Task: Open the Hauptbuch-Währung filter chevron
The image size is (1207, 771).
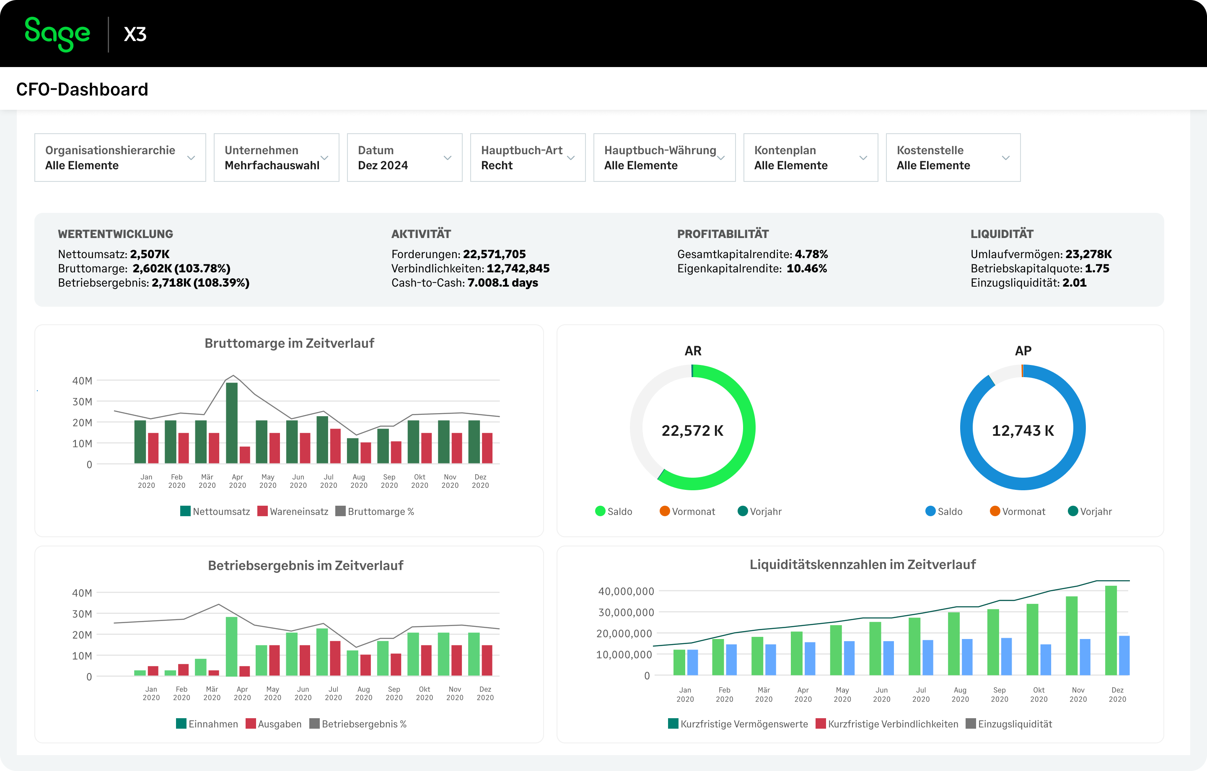Action: point(721,158)
